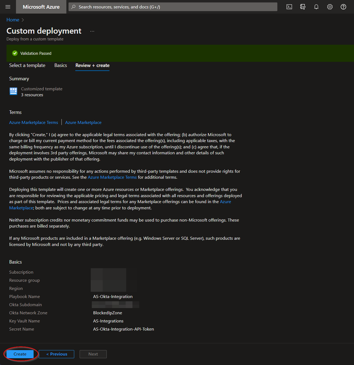The image size is (354, 365).
Task: Click the 'Customized template' label
Action: click(42, 89)
